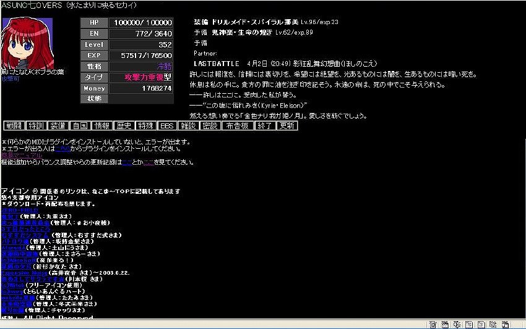The image size is (526, 329).
Task: Click the last status bar icon on right
Action: click(507, 324)
